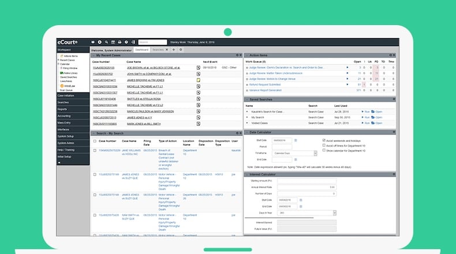Viewport: 456px width, 254px height.
Task: Click settings gear on My Recent Cases panel
Action: 237,55
